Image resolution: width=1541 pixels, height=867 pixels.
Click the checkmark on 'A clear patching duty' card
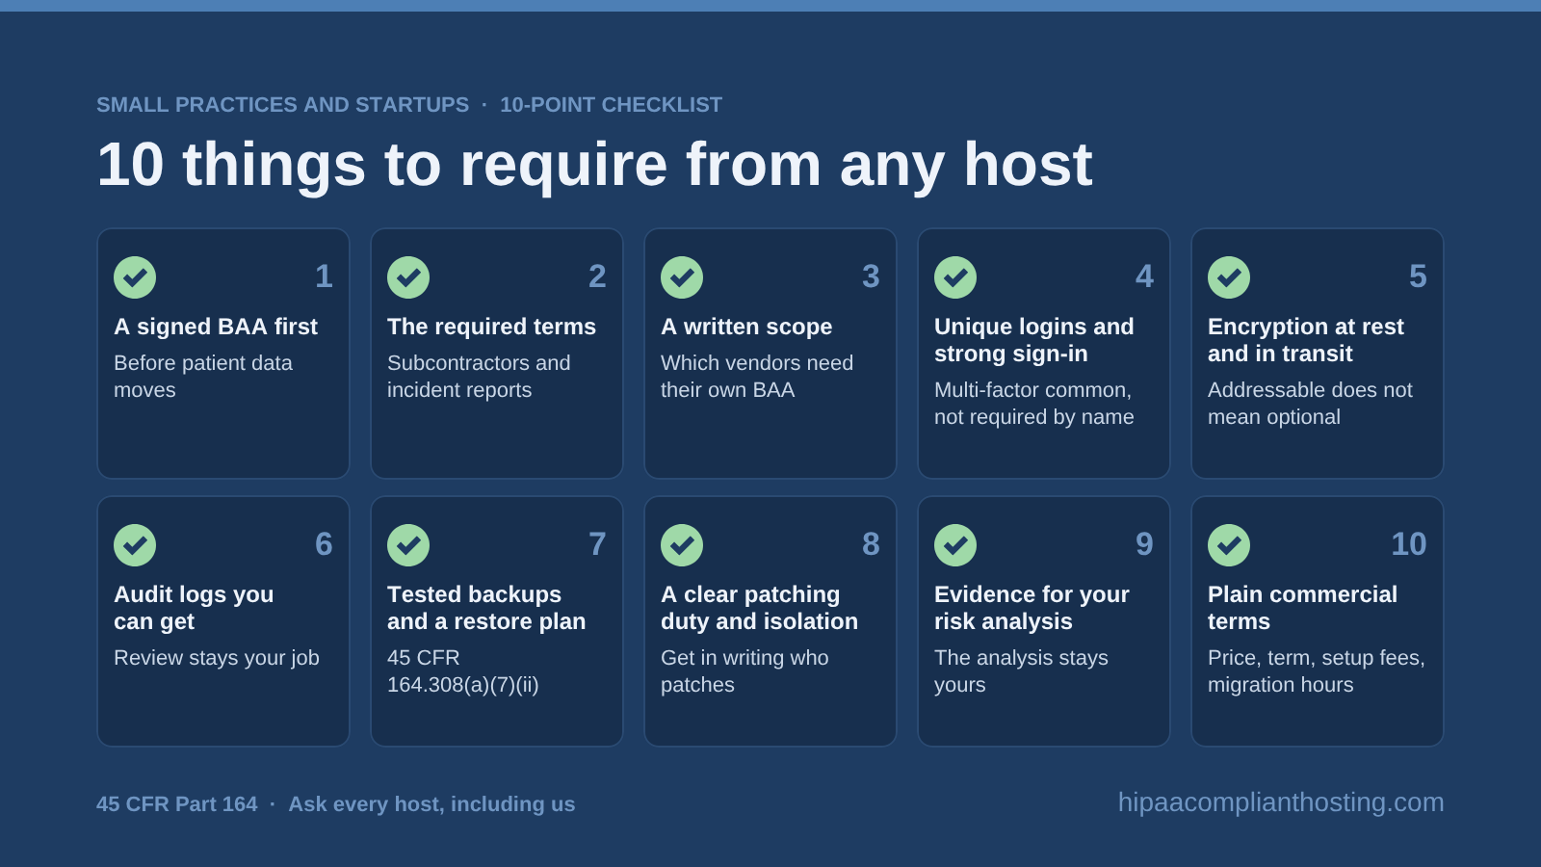(x=682, y=545)
